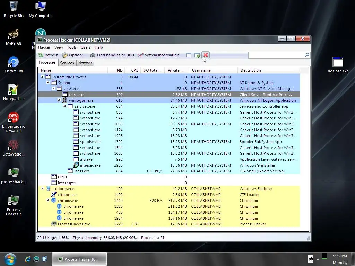Sort by the Name column header
The width and height of the screenshot is (355, 266).
tap(72, 70)
